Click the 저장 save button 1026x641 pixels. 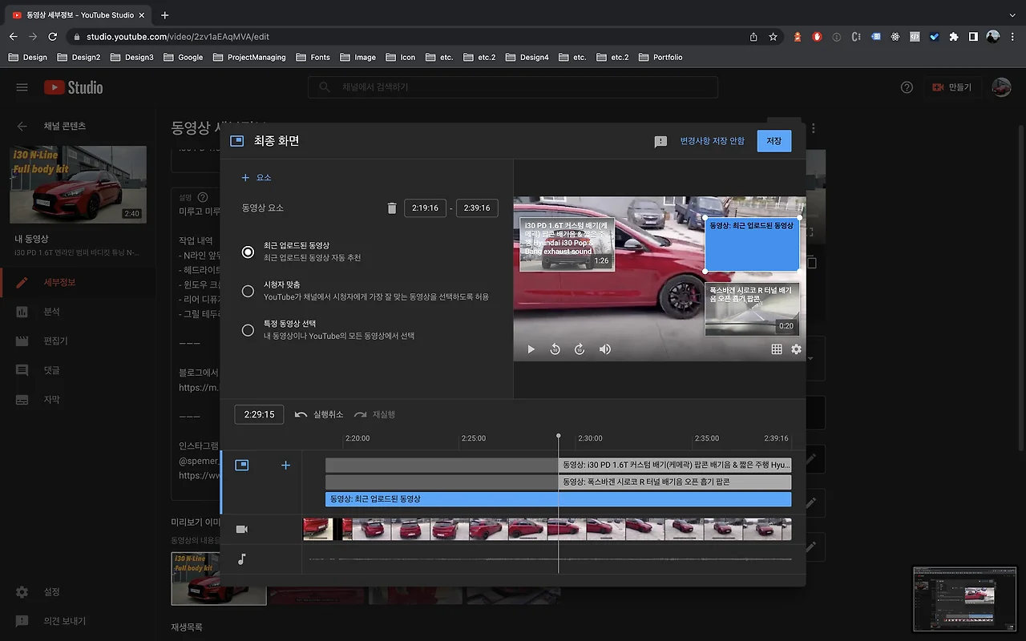[x=774, y=141]
